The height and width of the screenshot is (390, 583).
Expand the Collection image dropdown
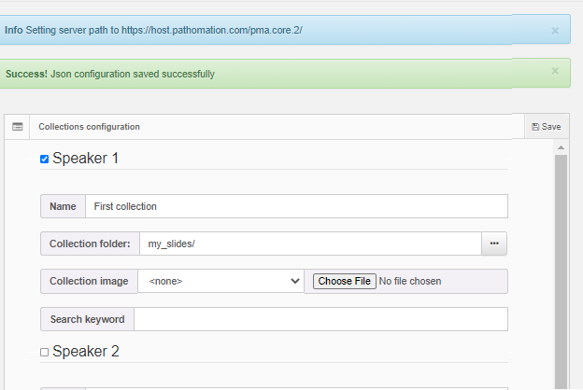tap(220, 281)
